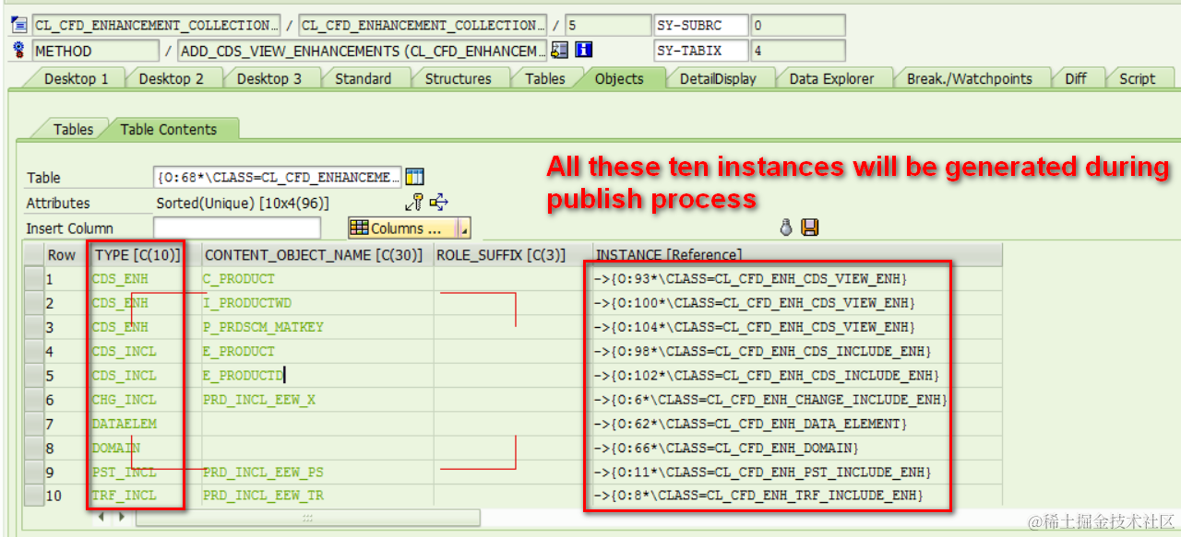The height and width of the screenshot is (537, 1181).
Task: Open the Script tab
Action: [x=1137, y=78]
